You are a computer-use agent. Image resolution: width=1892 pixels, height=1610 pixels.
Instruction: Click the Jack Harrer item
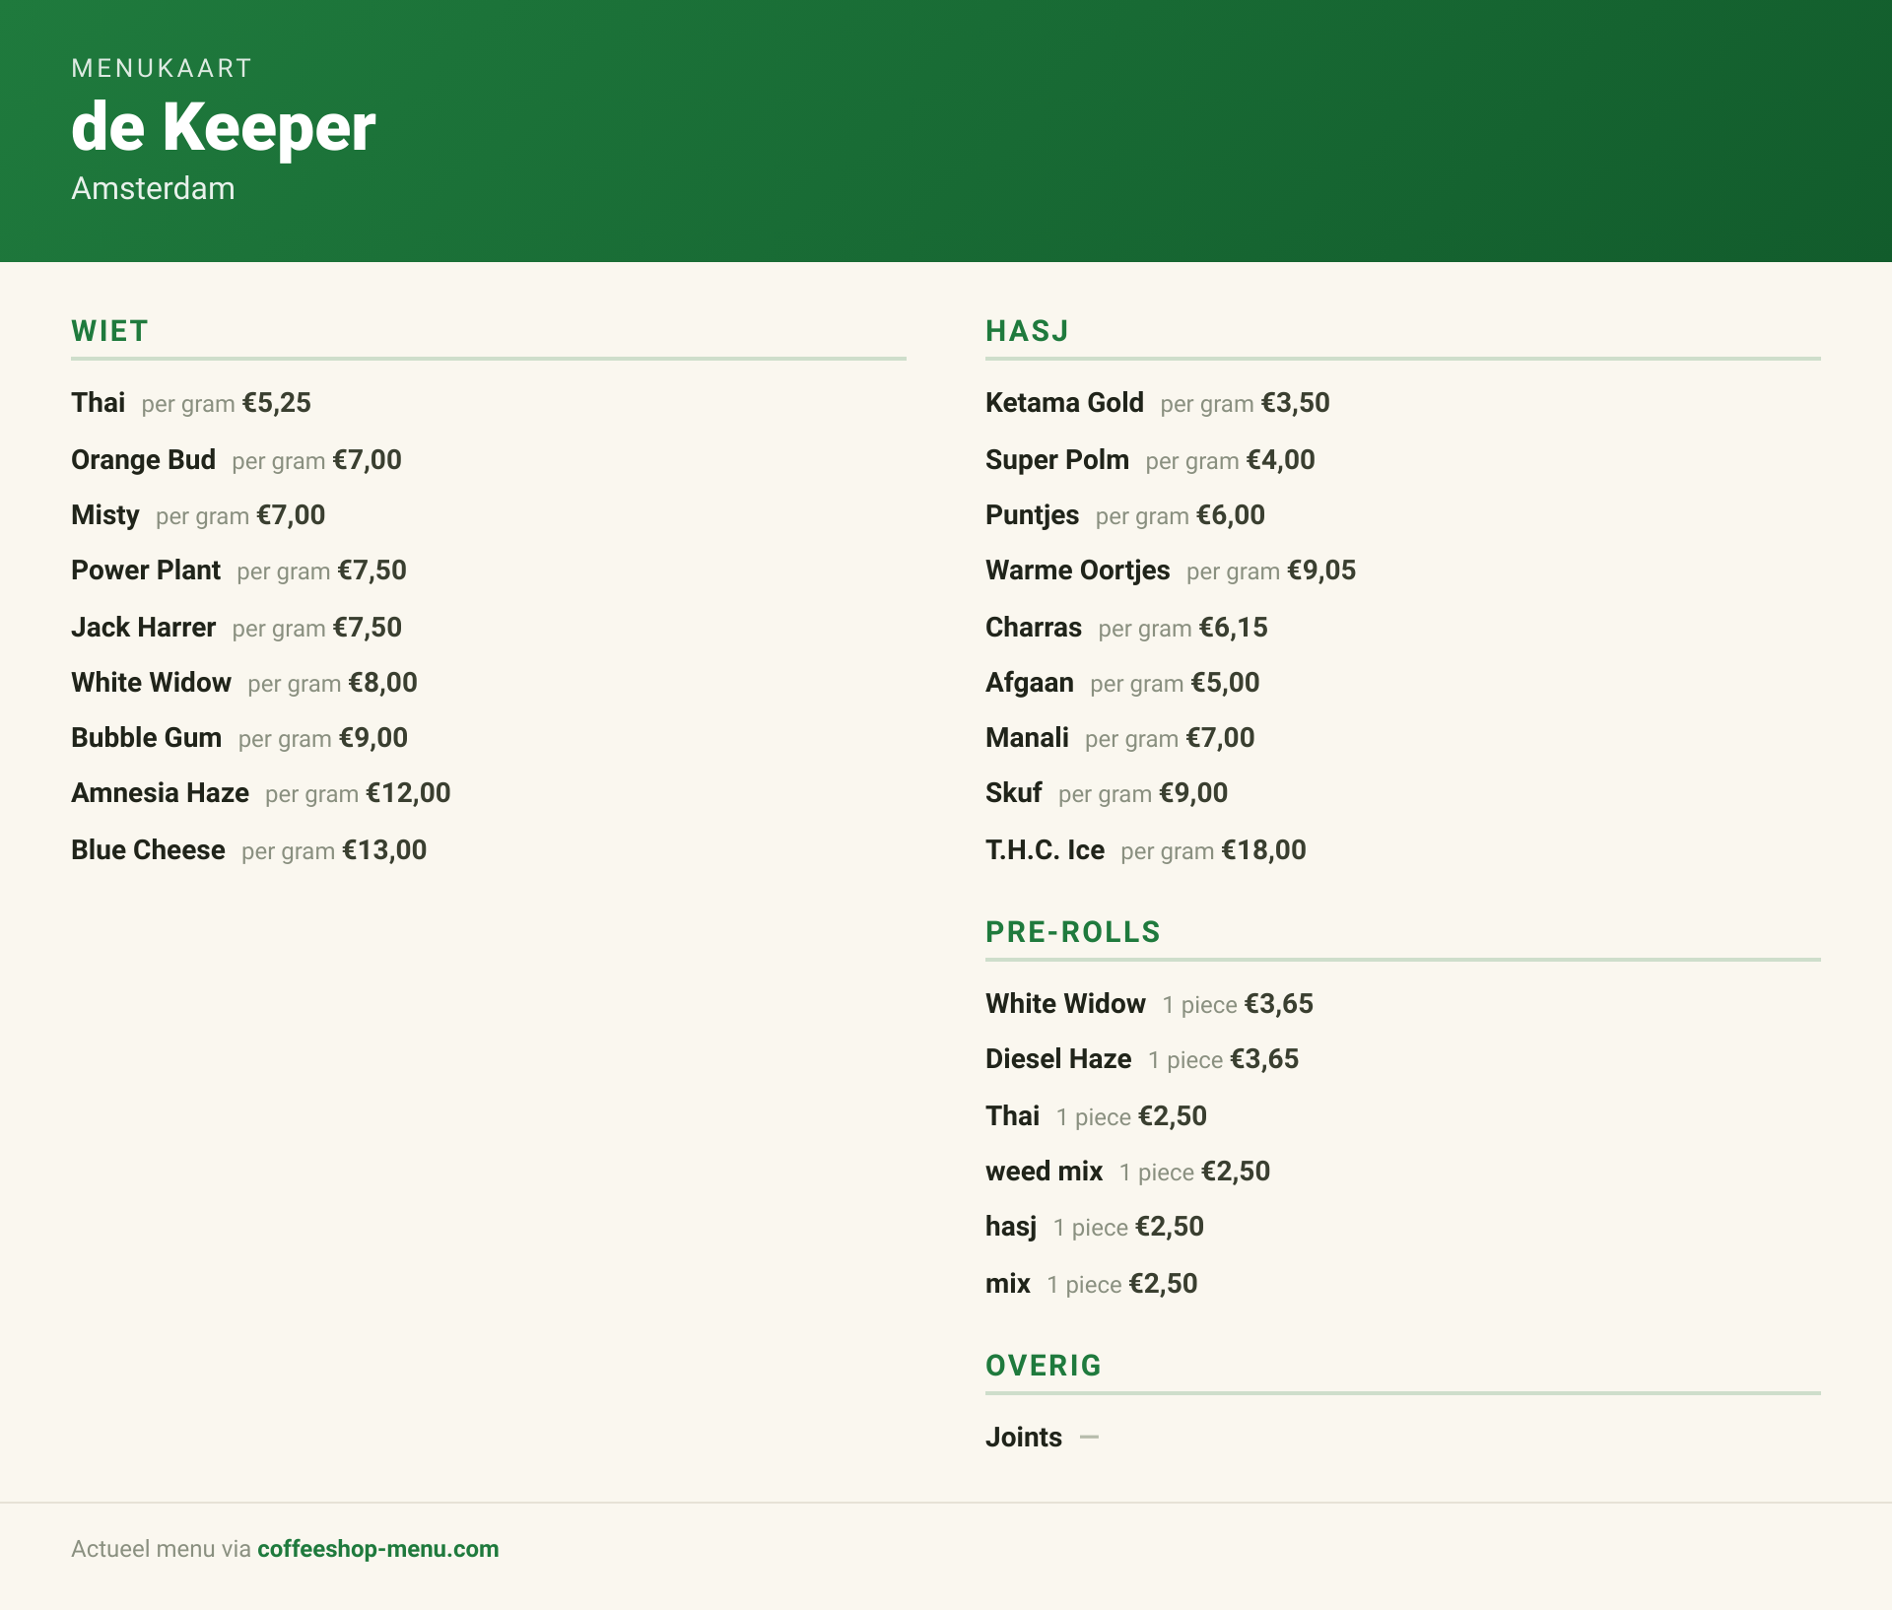143,628
